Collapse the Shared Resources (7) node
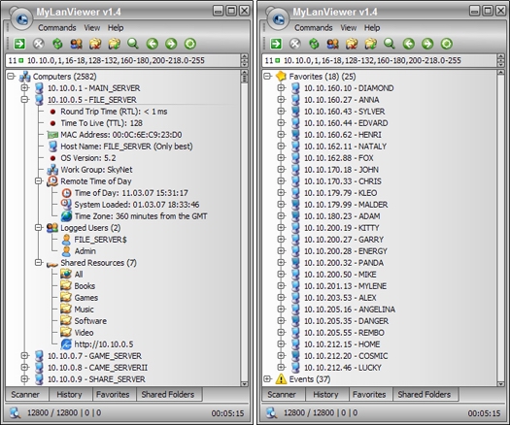 (39, 262)
